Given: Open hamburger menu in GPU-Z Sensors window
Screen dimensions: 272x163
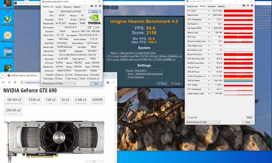Looking at the screenshot, I should click(252, 6).
